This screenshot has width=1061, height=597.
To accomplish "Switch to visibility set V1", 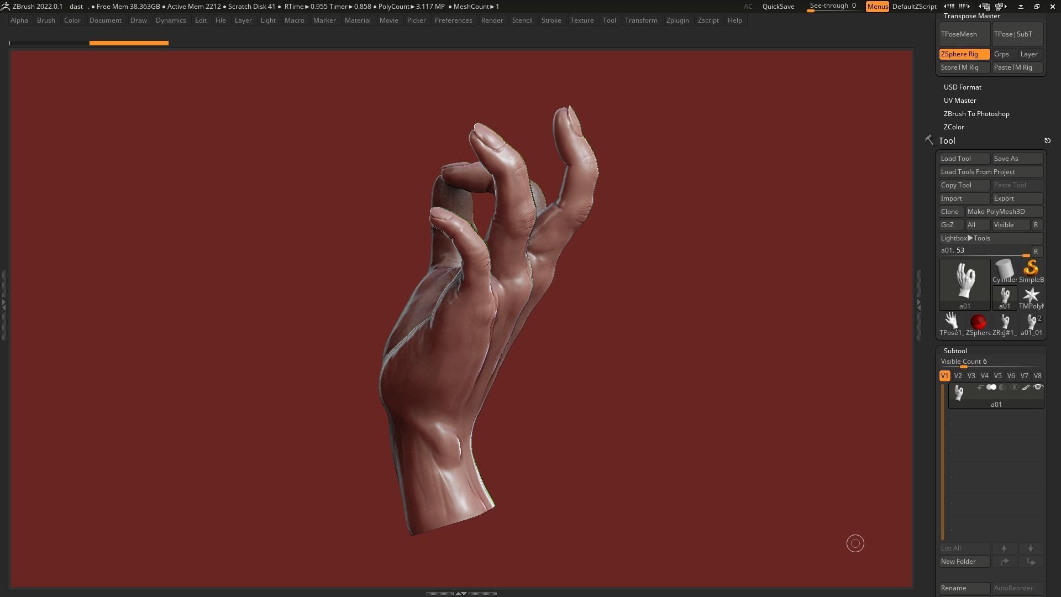I will pyautogui.click(x=944, y=376).
